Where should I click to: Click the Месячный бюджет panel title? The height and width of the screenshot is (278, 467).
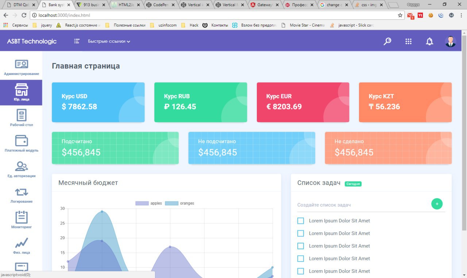click(88, 183)
